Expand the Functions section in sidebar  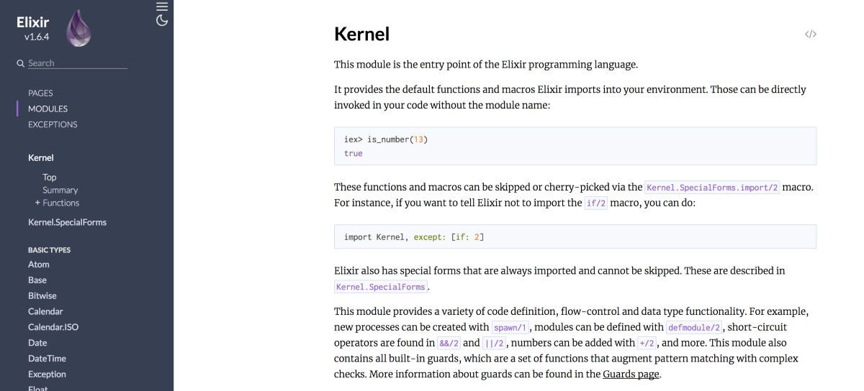57,203
